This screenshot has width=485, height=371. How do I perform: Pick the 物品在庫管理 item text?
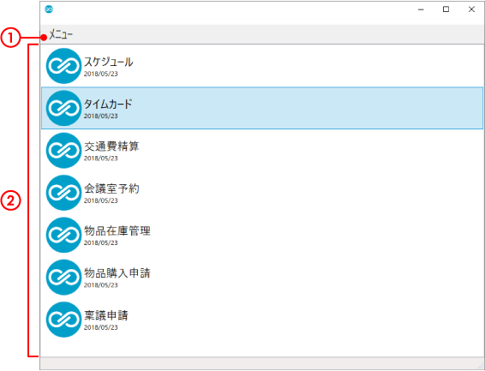[117, 231]
